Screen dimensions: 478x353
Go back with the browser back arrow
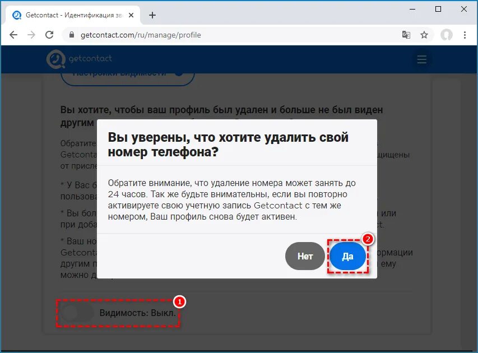[x=13, y=35]
